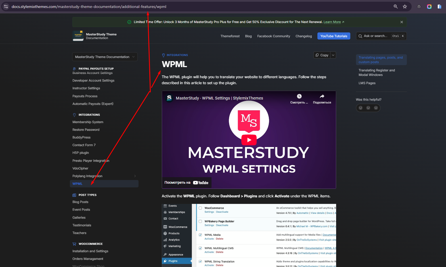
Task: Open the video title link
Action: pos(219,98)
